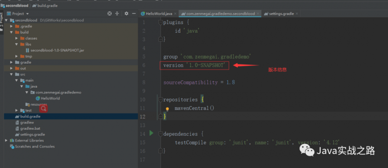Fold the dependencies block in gutter
388x168 pixels.
(161, 134)
